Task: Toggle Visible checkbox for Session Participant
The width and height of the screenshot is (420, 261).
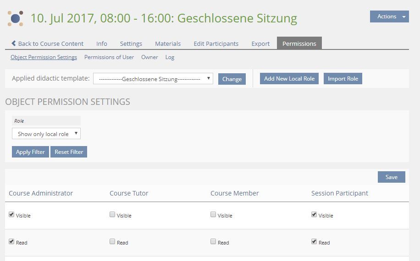Action: pos(314,214)
